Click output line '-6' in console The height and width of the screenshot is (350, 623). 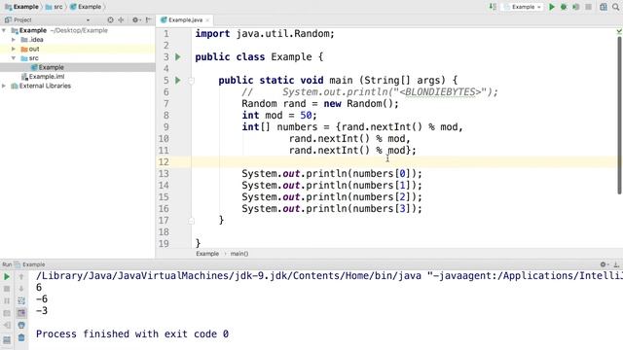(x=42, y=299)
